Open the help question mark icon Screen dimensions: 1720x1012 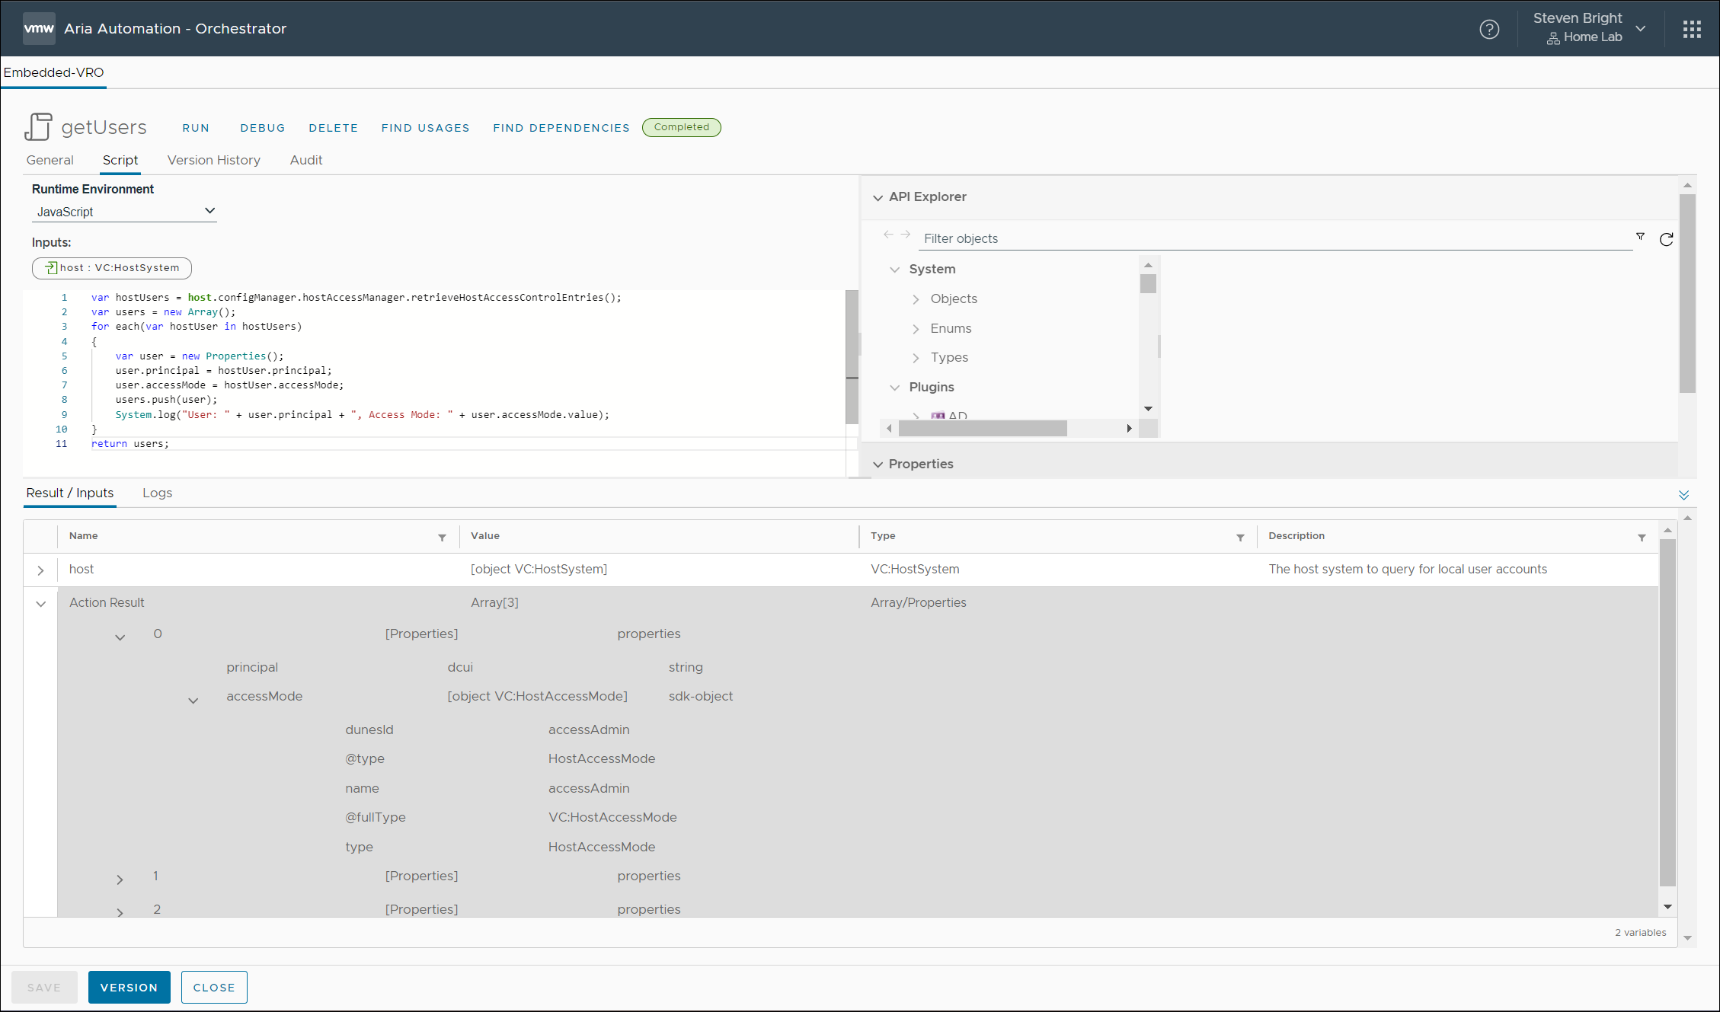coord(1489,29)
